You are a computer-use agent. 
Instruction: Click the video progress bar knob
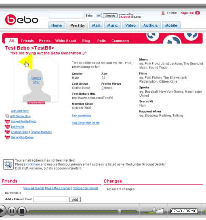pos(120,211)
